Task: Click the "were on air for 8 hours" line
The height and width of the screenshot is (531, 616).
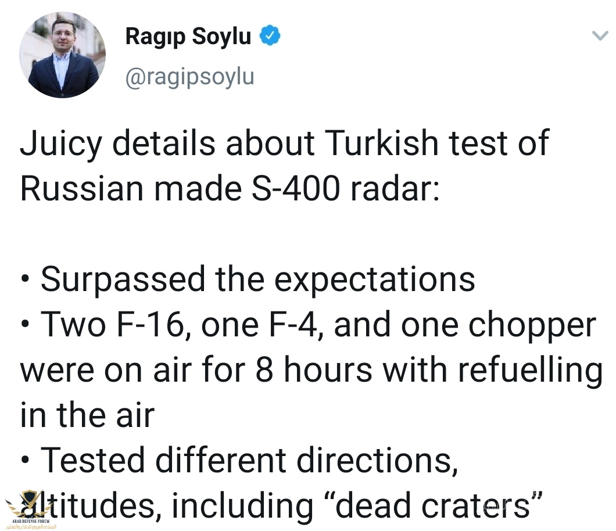Action: [x=311, y=370]
